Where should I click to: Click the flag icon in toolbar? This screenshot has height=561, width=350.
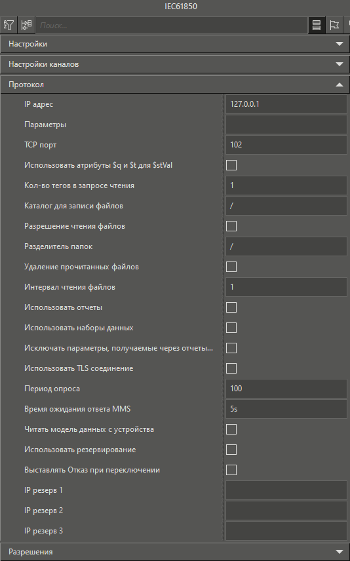tap(334, 25)
